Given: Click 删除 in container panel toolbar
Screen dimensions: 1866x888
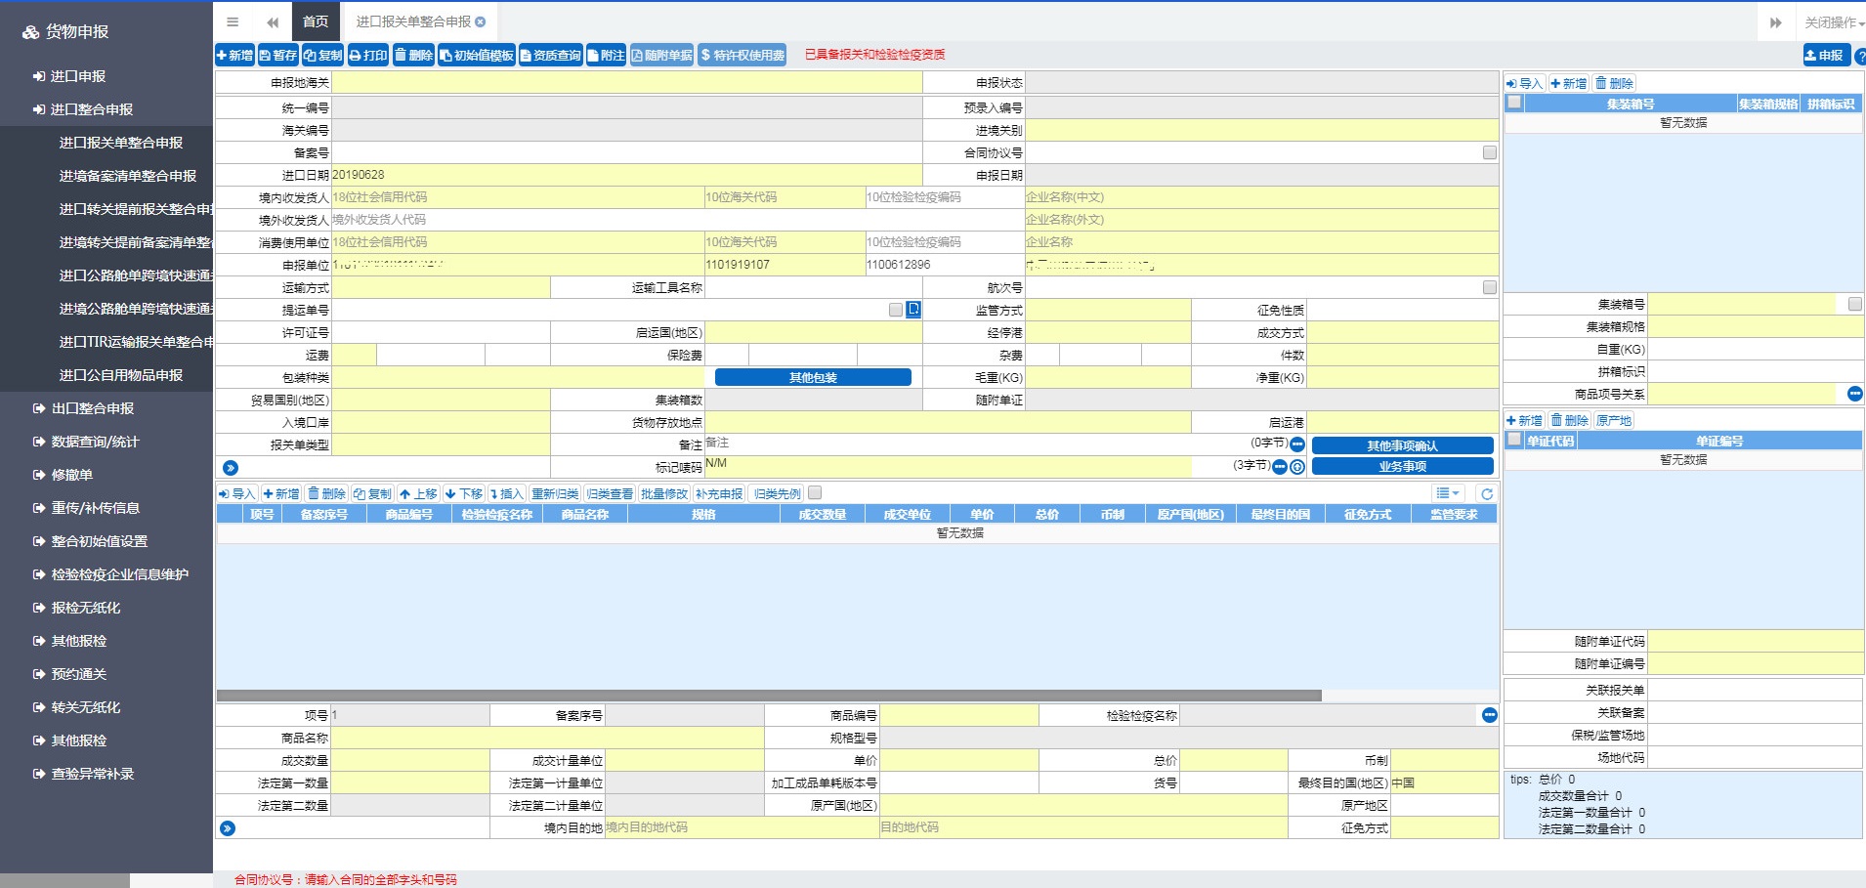Looking at the screenshot, I should coord(1614,83).
